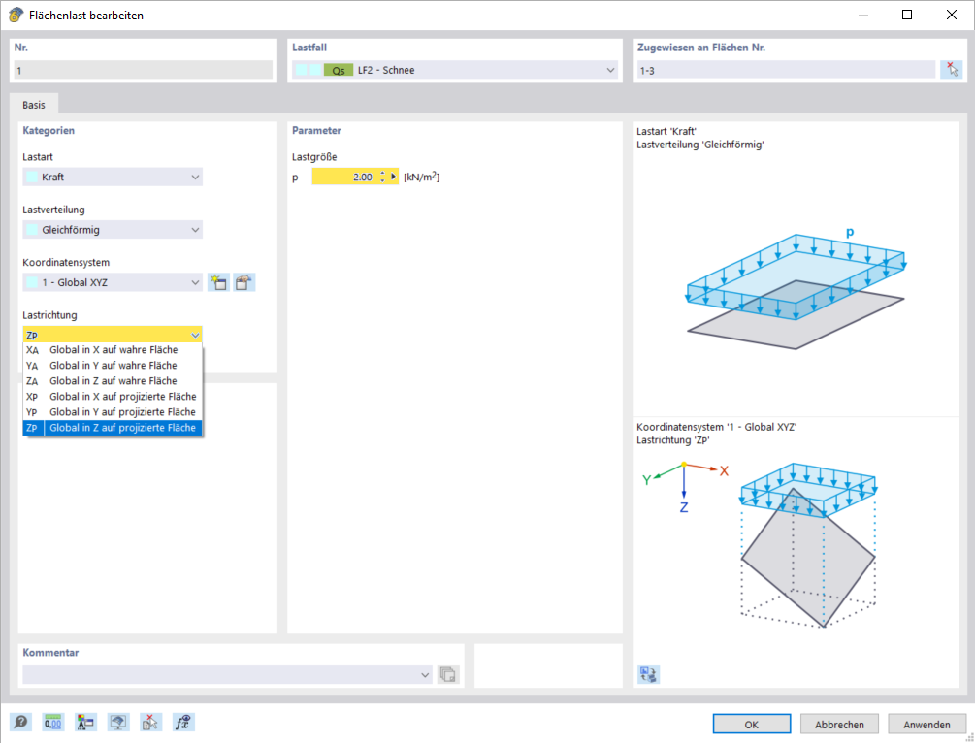Increase load value p with stepper arrow

tap(382, 174)
